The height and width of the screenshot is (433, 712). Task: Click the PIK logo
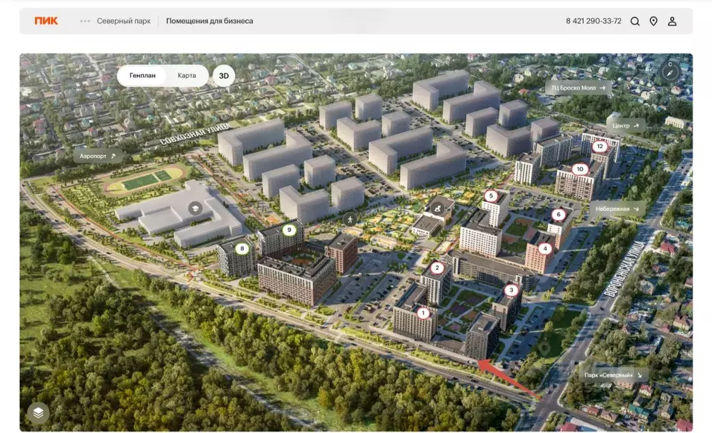click(x=47, y=21)
